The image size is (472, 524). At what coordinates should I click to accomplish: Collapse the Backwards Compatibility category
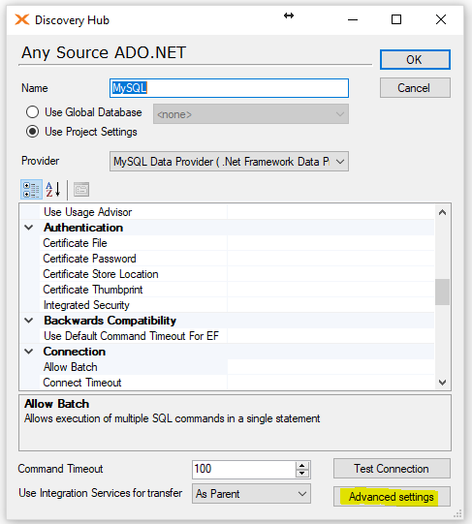tap(29, 321)
